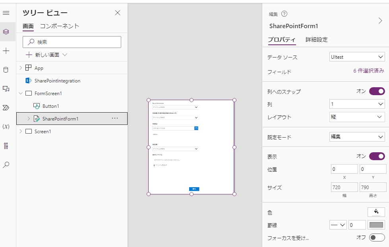Click the tree view 検索 search field
This screenshot has height=247, width=389.
(72, 42)
